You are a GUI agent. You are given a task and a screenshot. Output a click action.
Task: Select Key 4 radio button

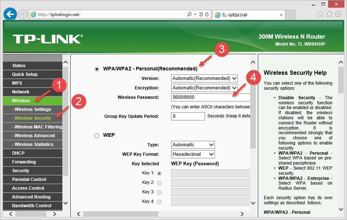point(159,202)
